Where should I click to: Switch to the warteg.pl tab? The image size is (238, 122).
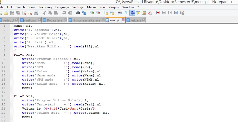tap(8, 20)
